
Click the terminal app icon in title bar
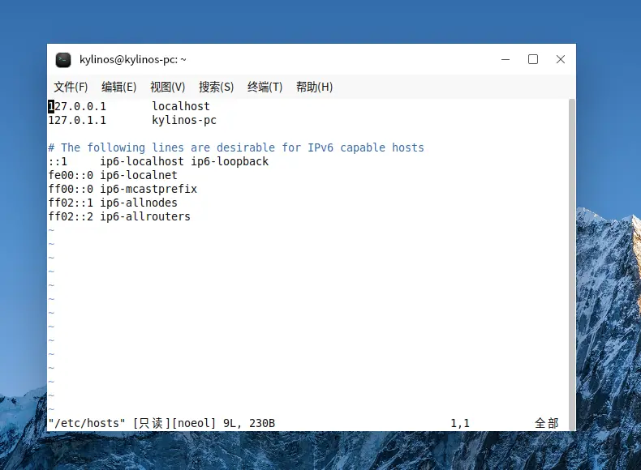(63, 60)
